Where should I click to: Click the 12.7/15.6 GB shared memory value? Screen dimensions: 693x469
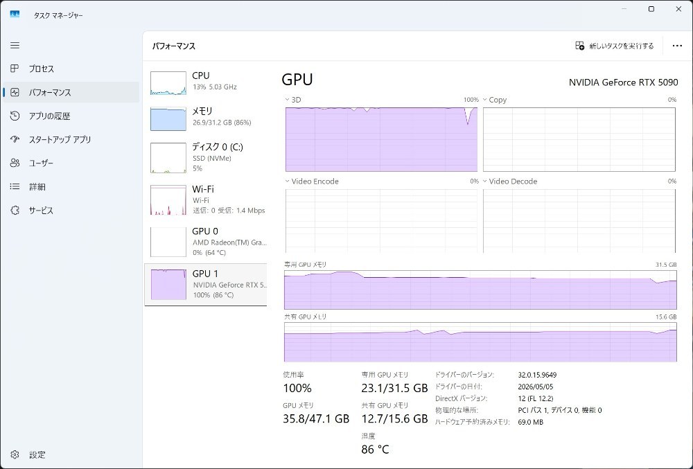(x=395, y=418)
